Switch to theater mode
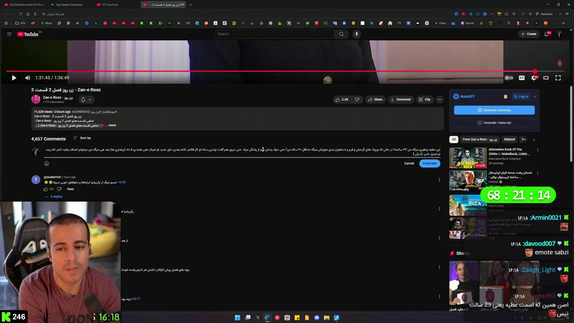The image size is (574, 323). click(x=546, y=78)
